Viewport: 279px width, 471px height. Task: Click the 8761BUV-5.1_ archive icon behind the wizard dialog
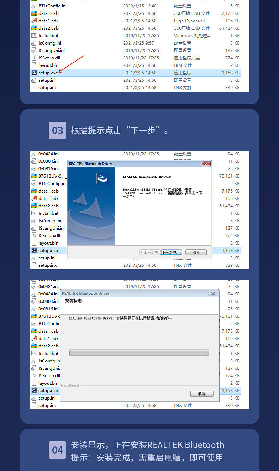click(x=34, y=176)
